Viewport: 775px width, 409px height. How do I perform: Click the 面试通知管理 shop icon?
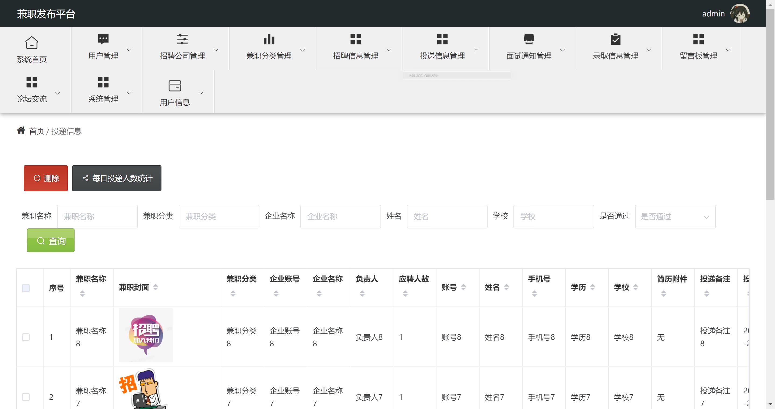(x=529, y=39)
